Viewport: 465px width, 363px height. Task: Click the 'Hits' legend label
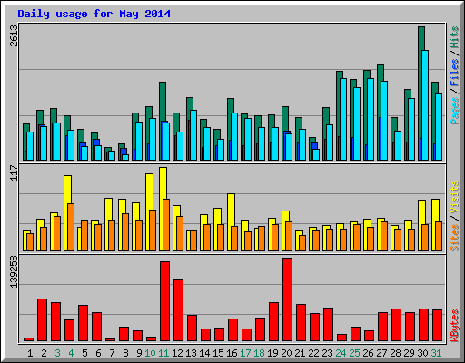tap(455, 37)
